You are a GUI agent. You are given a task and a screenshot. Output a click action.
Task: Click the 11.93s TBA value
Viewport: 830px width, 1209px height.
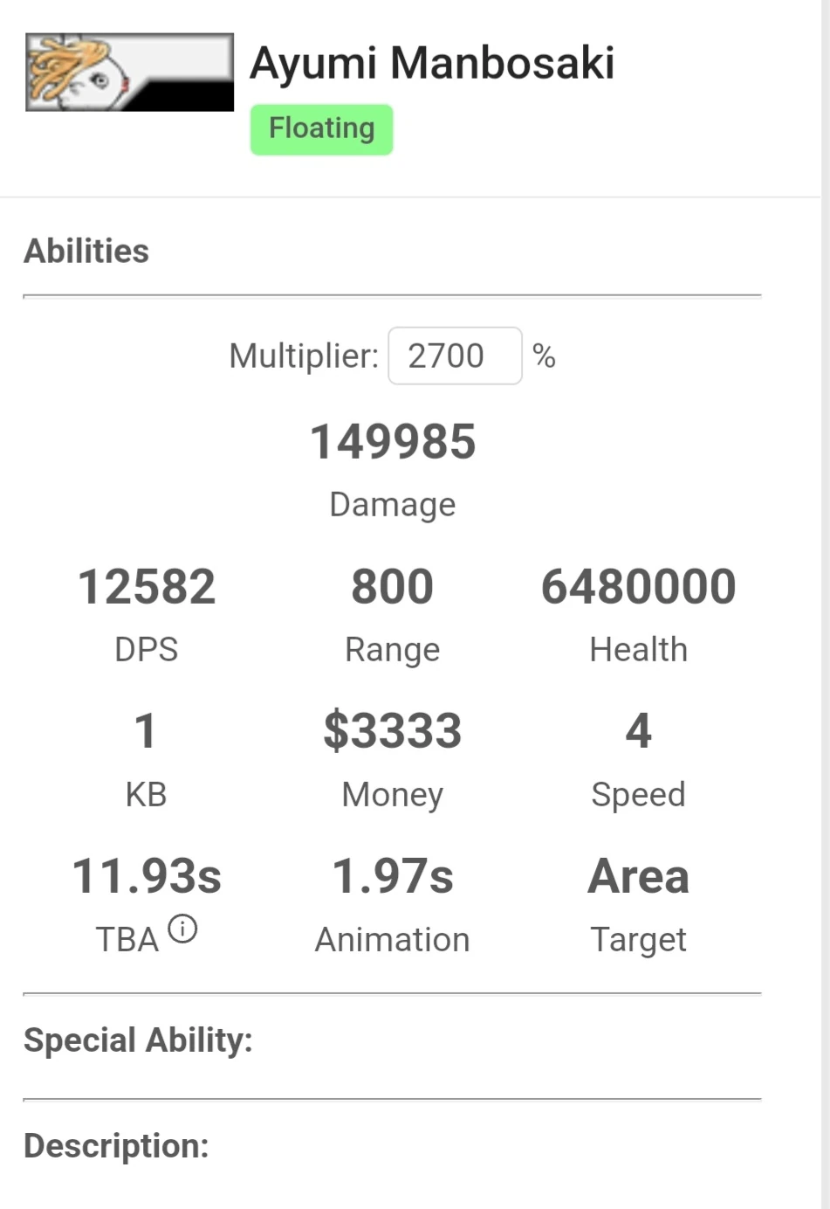[x=147, y=876]
